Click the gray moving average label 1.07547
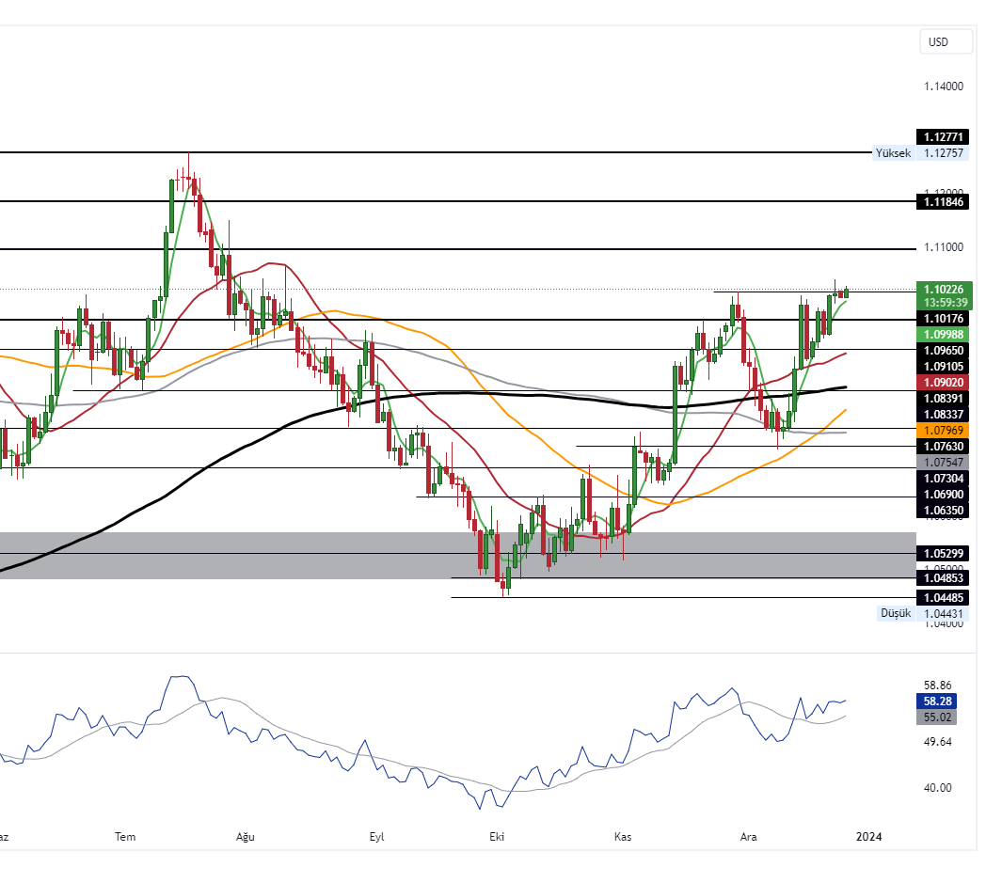The image size is (986, 883). 945,462
